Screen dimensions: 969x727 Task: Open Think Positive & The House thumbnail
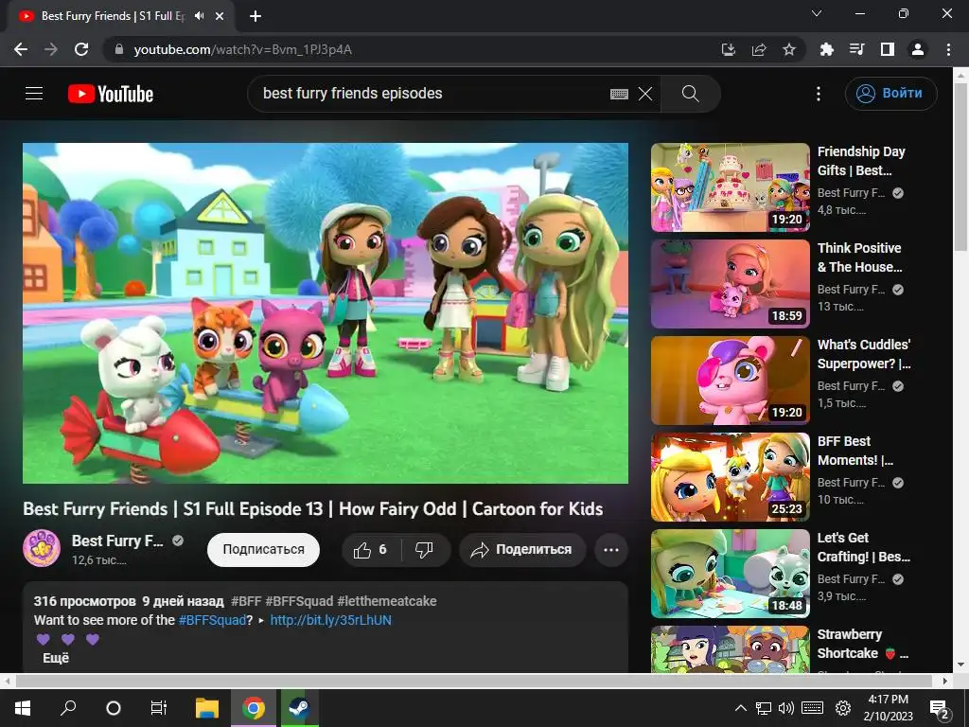[731, 284]
